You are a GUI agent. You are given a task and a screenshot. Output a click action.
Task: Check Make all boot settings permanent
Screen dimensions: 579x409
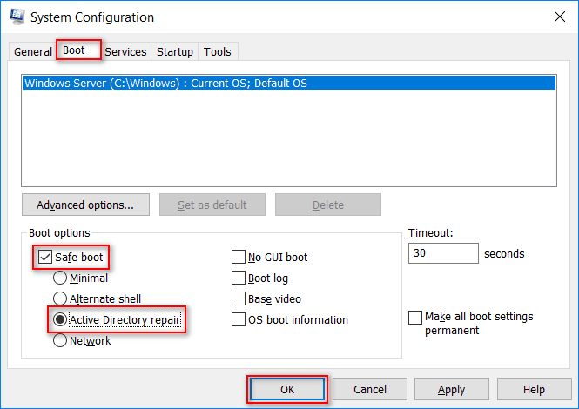click(x=415, y=318)
